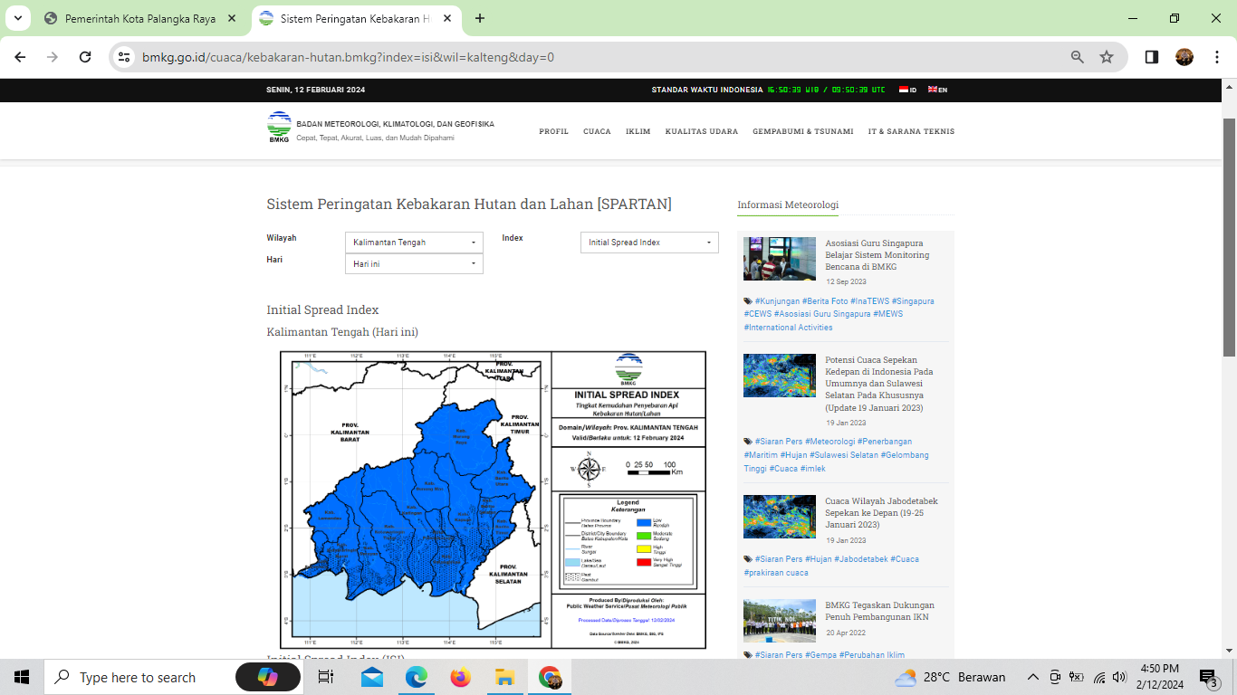Open File Explorer from the taskbar
Screen dimensions: 1237x695
point(504,677)
